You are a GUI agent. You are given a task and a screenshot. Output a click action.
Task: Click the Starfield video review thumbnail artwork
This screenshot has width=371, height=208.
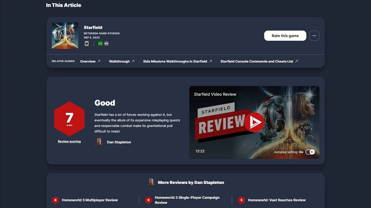pos(254,122)
